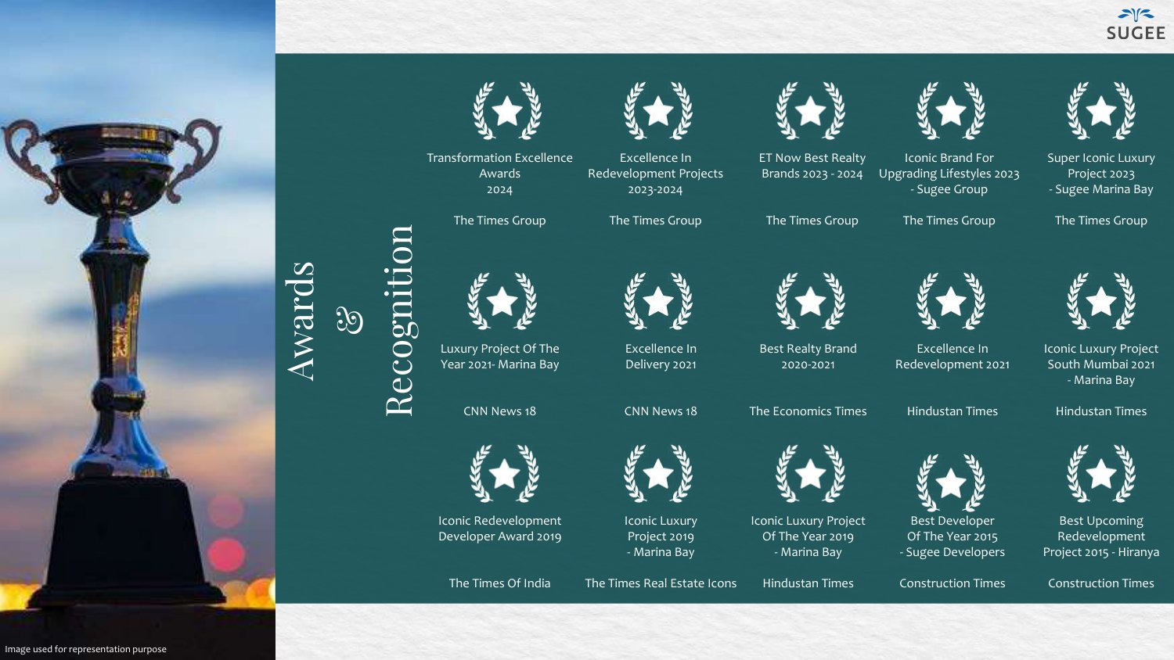Screen dimensions: 1174x660
Task: Click "Iconic Brand For Upgrading Lifestyles 2023" text
Action: click(x=949, y=166)
